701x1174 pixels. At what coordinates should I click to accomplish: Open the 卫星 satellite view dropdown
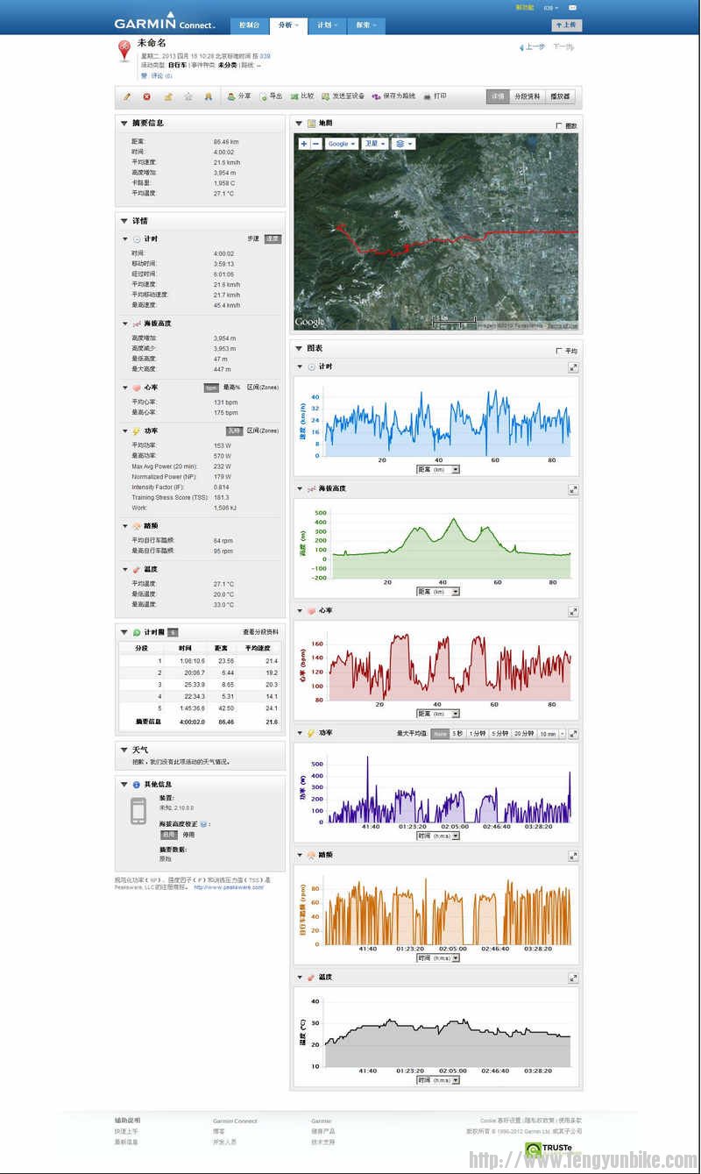tap(376, 143)
